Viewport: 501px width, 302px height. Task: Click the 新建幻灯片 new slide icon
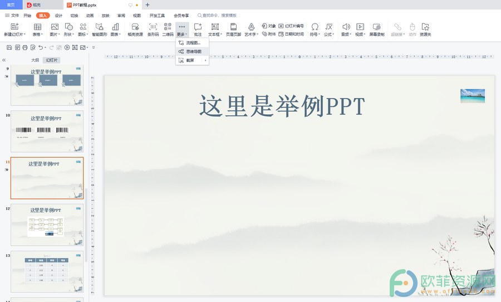(14, 27)
